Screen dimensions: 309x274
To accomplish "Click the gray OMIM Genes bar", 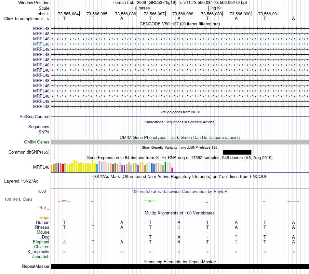I will click(180, 142).
